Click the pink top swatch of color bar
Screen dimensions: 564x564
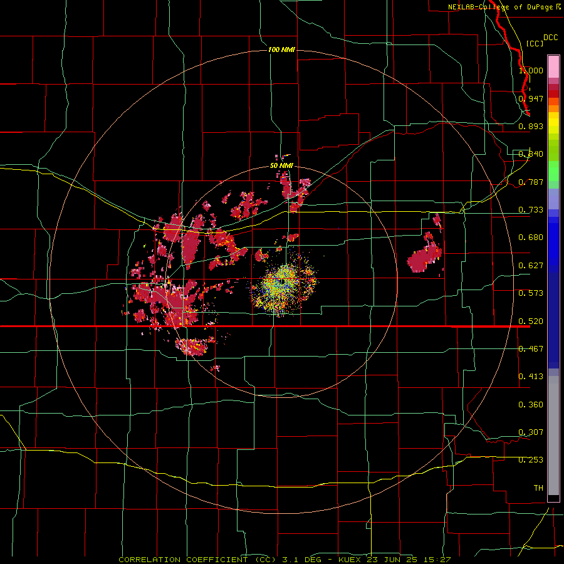553,66
